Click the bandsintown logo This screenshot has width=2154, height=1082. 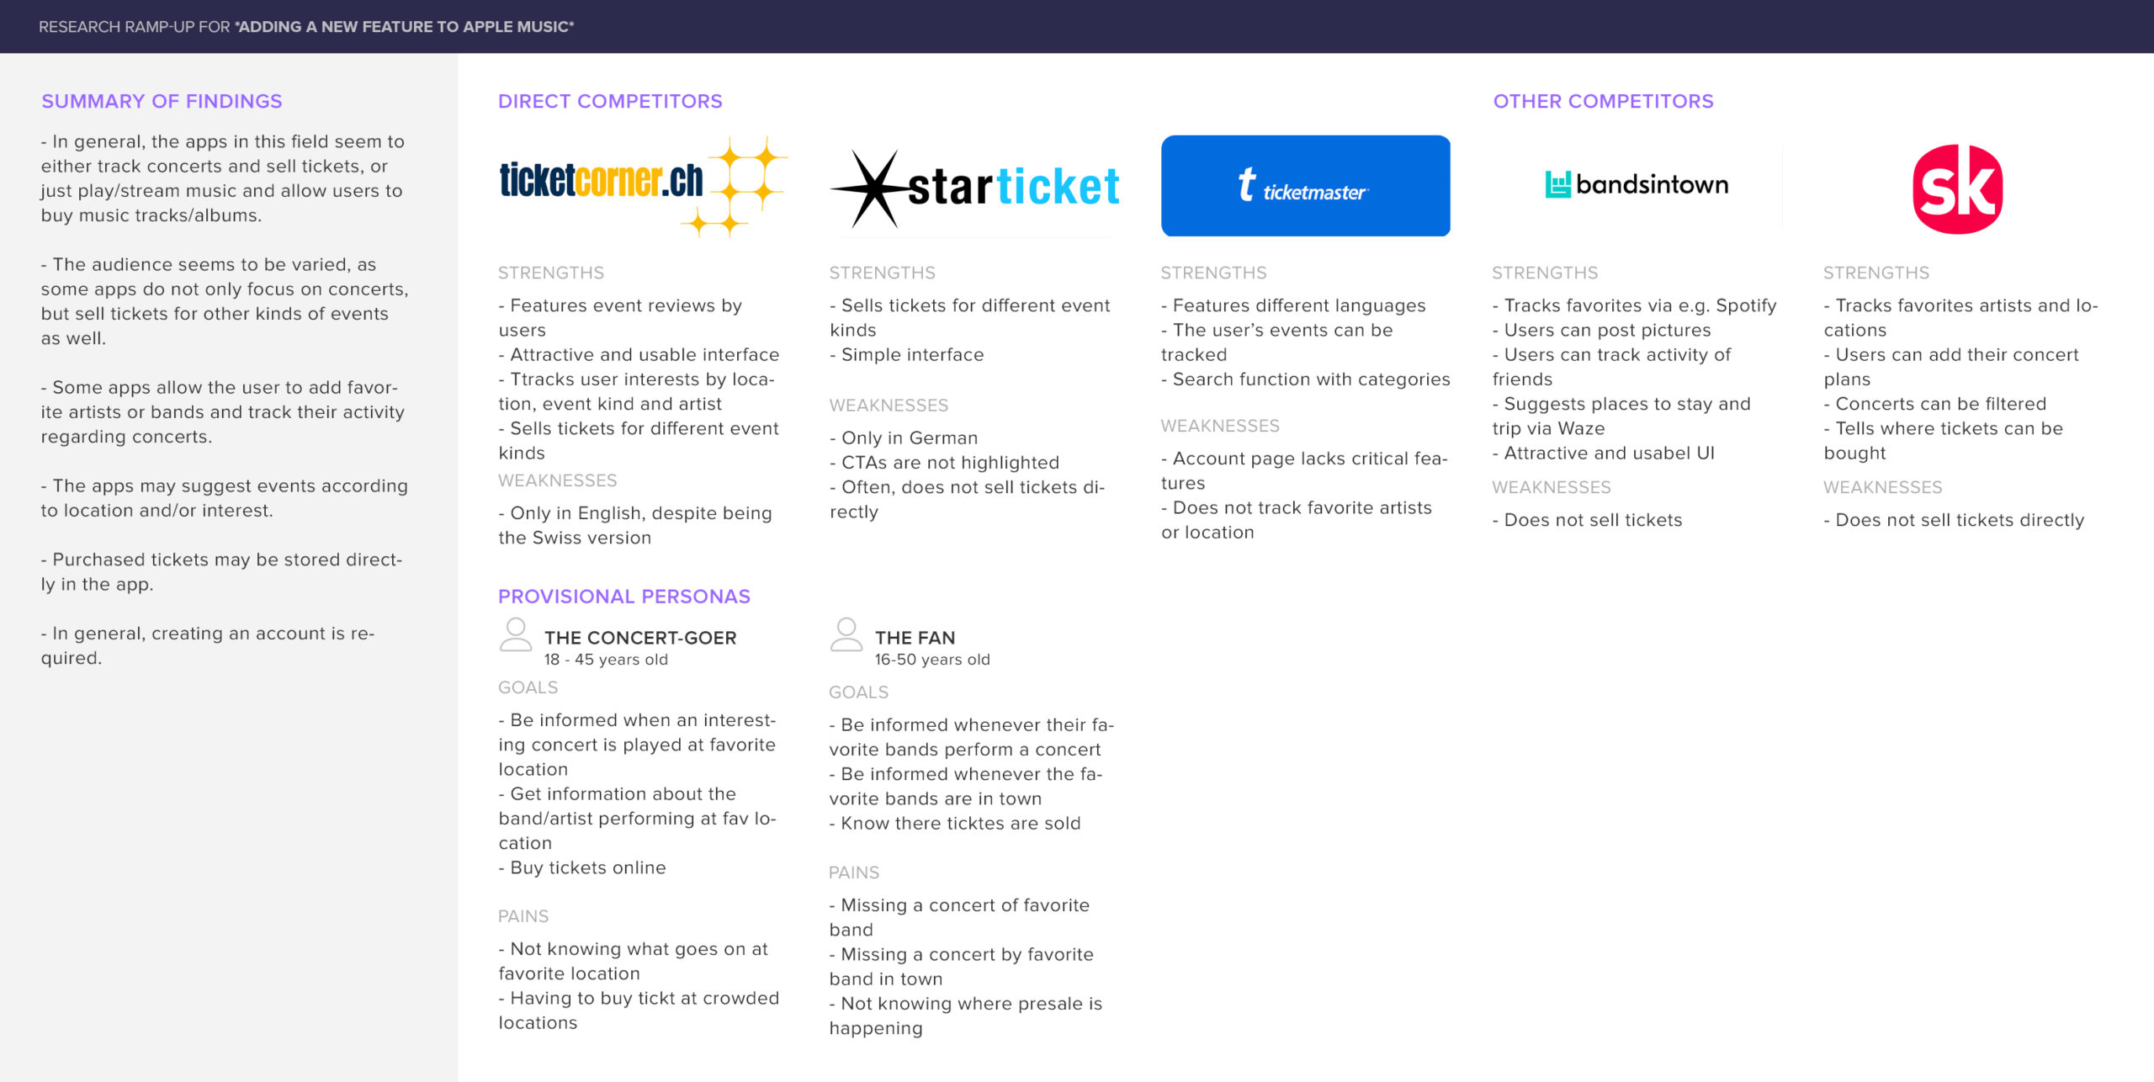pyautogui.click(x=1637, y=184)
